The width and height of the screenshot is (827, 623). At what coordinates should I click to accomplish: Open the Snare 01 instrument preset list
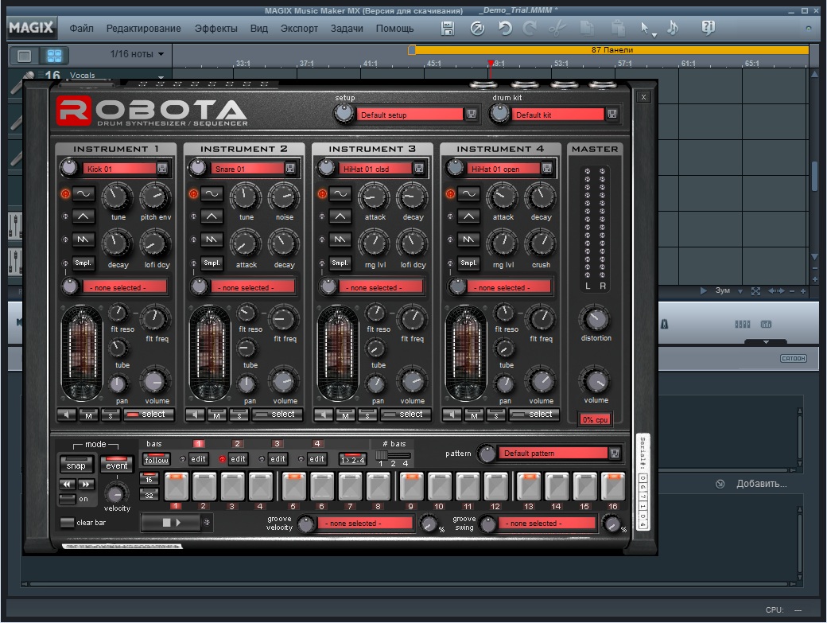(247, 169)
